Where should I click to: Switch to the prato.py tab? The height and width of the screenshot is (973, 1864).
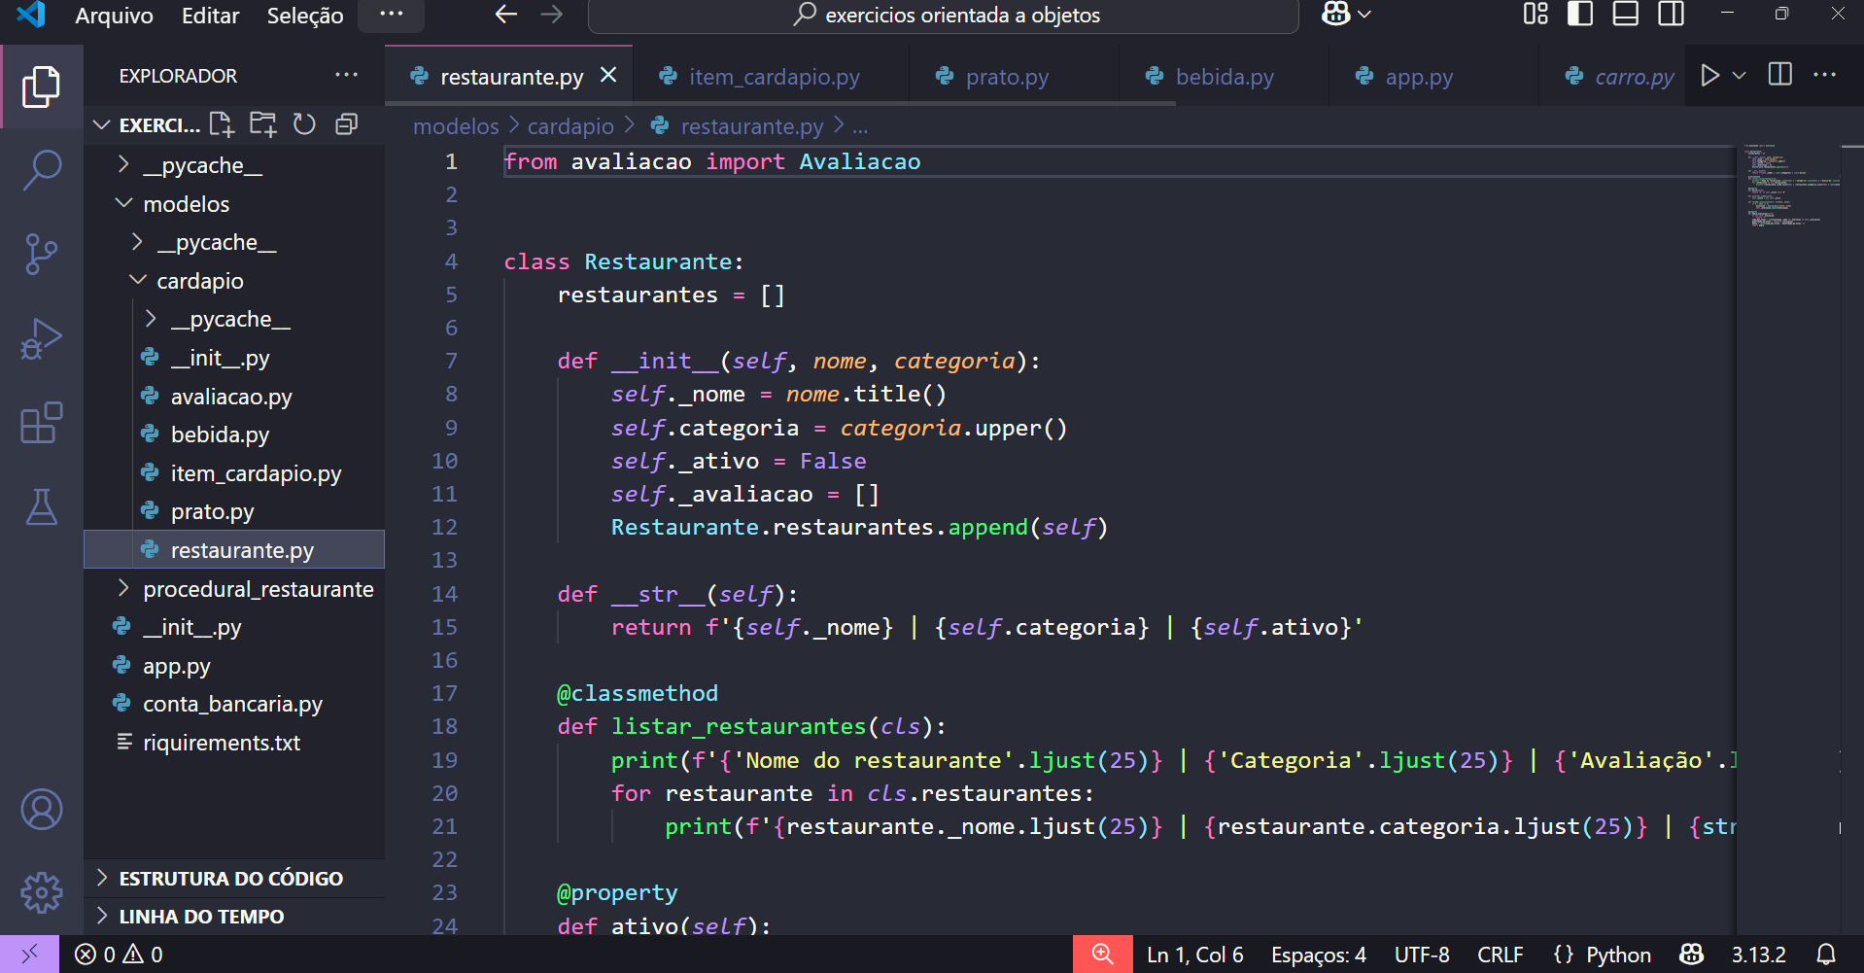click(x=1007, y=77)
